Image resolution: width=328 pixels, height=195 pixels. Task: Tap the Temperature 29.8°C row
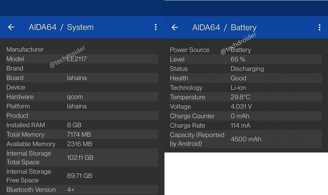(245, 97)
